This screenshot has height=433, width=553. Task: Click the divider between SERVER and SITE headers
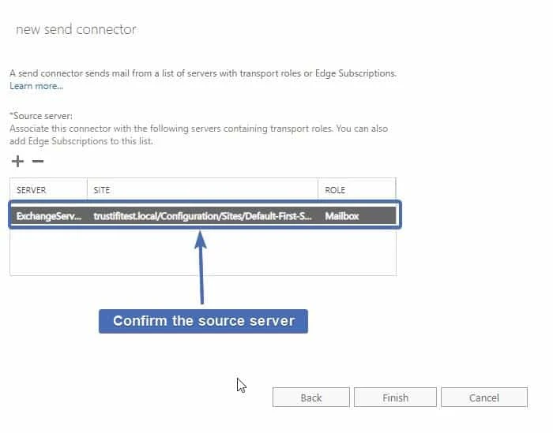pyautogui.click(x=87, y=190)
